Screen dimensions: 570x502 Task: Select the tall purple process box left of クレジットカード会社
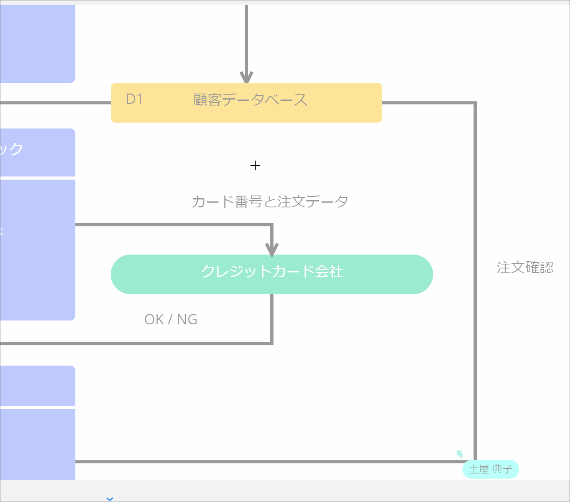(38, 250)
